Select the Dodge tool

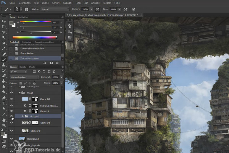pos(4,92)
